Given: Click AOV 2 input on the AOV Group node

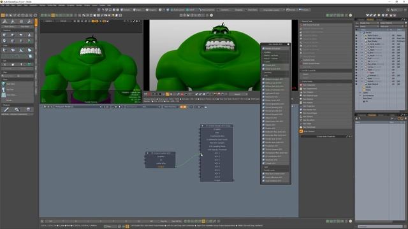Looking at the screenshot, I should tap(217, 156).
